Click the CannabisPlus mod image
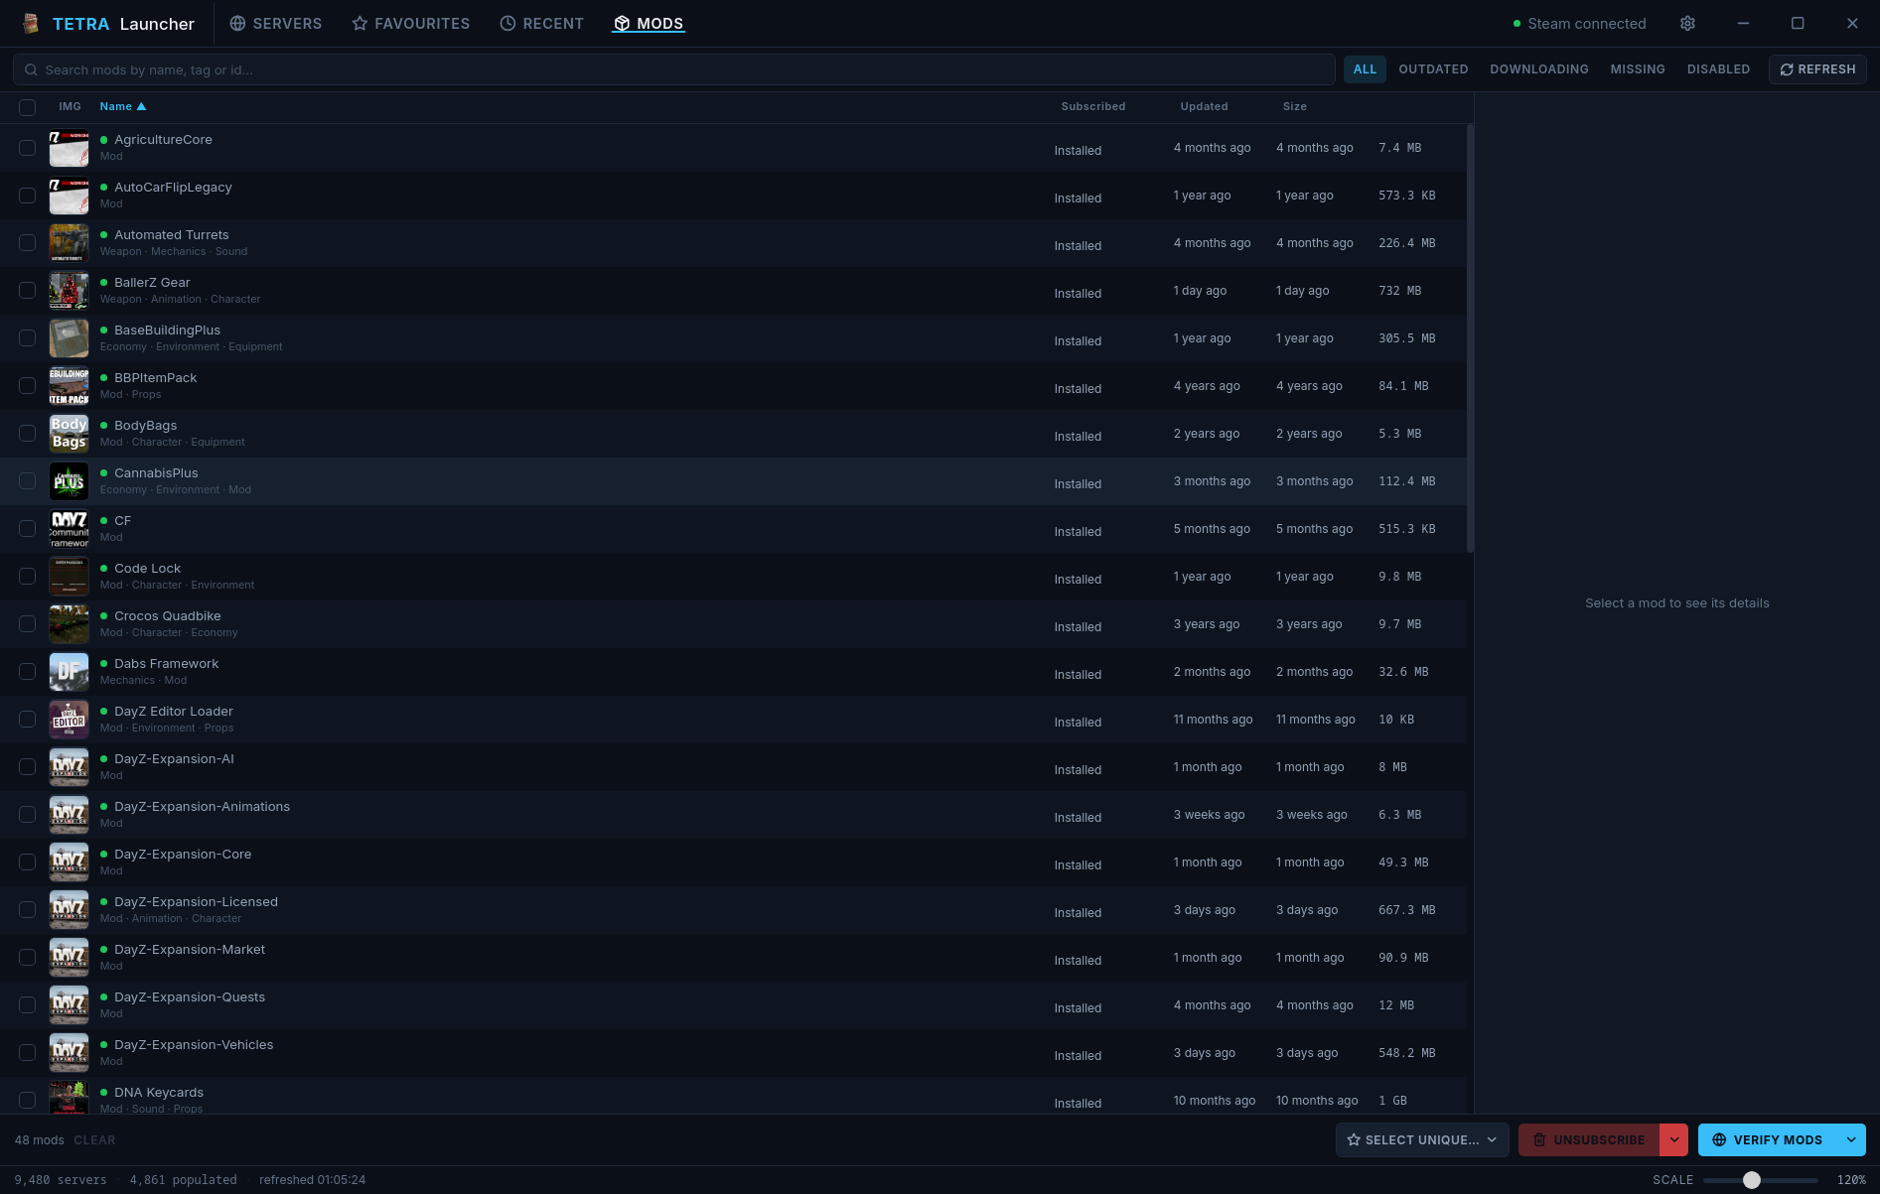 pyautogui.click(x=70, y=481)
